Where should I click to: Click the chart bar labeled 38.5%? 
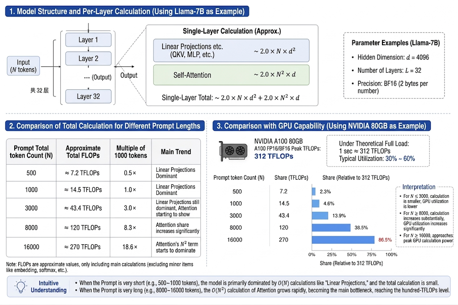(331, 227)
